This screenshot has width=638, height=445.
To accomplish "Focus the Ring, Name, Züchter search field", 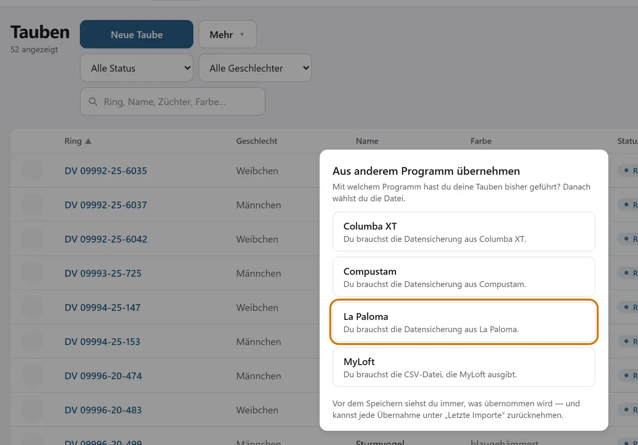I will pos(173,101).
